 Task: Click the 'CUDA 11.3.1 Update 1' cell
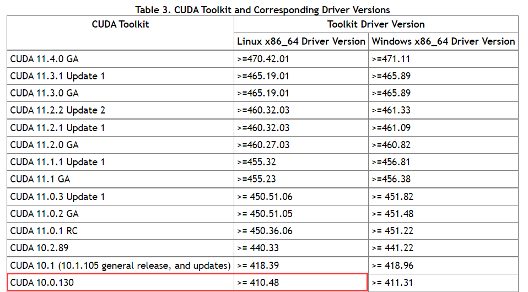[x=120, y=76]
